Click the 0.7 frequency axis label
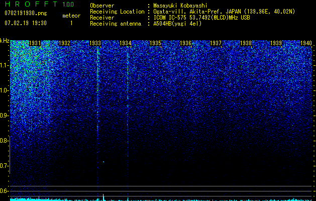The height and width of the screenshot is (201, 316). pyautogui.click(x=4, y=166)
